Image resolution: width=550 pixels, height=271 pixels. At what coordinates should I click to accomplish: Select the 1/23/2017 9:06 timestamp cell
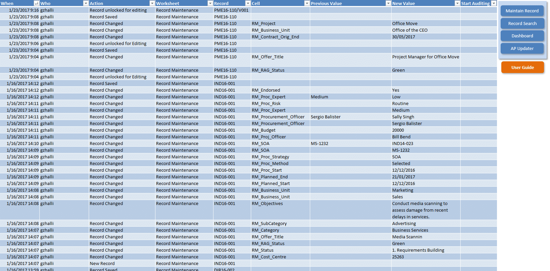(x=20, y=43)
